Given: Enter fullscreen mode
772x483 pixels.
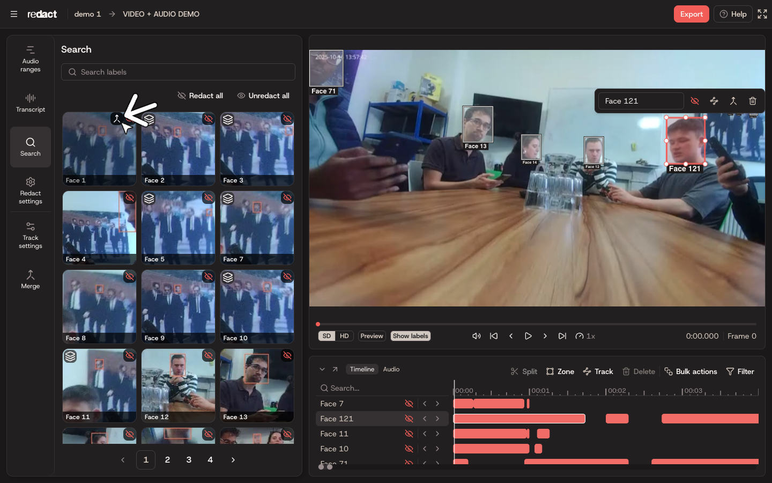Looking at the screenshot, I should [x=762, y=14].
